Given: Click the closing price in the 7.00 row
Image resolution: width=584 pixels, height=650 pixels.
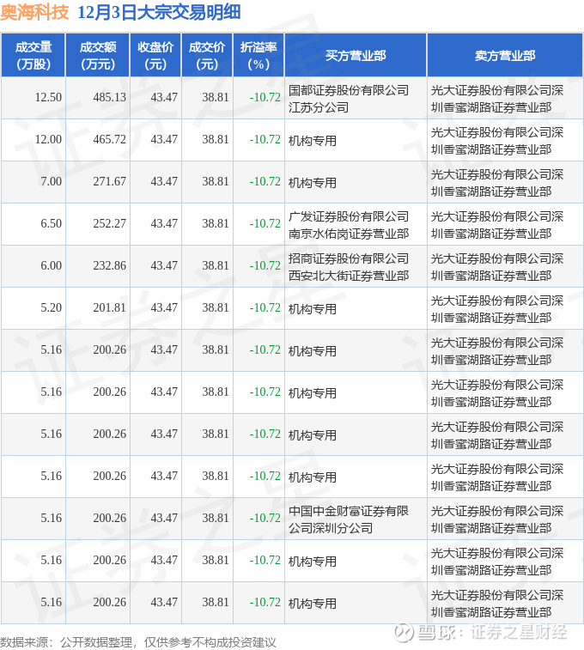Looking at the screenshot, I should coord(164,181).
